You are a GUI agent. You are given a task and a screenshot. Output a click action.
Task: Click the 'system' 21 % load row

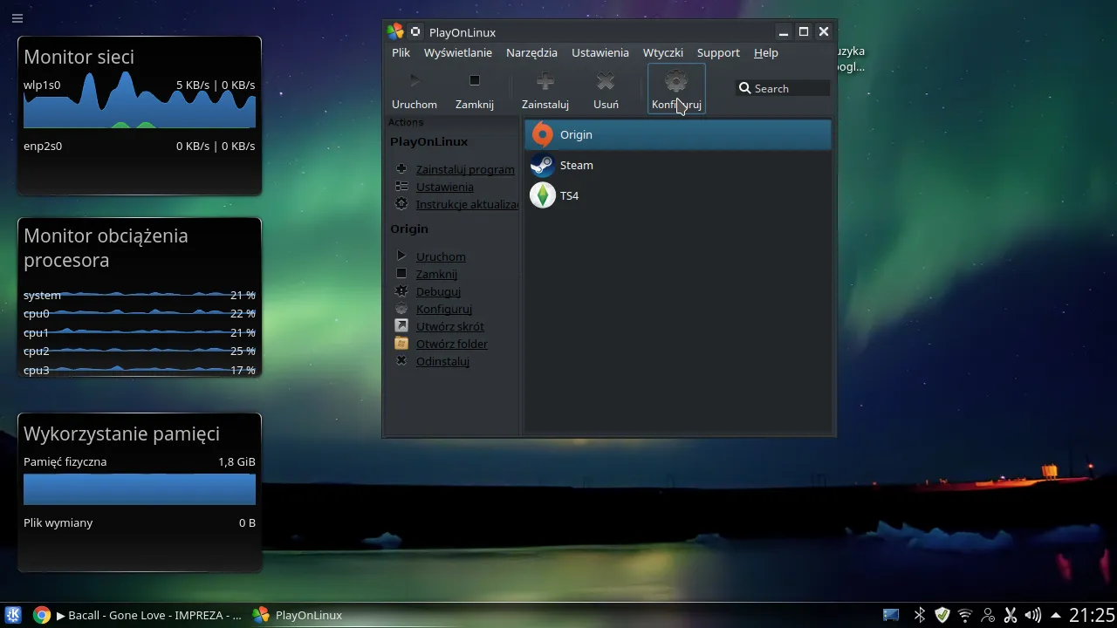pos(140,295)
